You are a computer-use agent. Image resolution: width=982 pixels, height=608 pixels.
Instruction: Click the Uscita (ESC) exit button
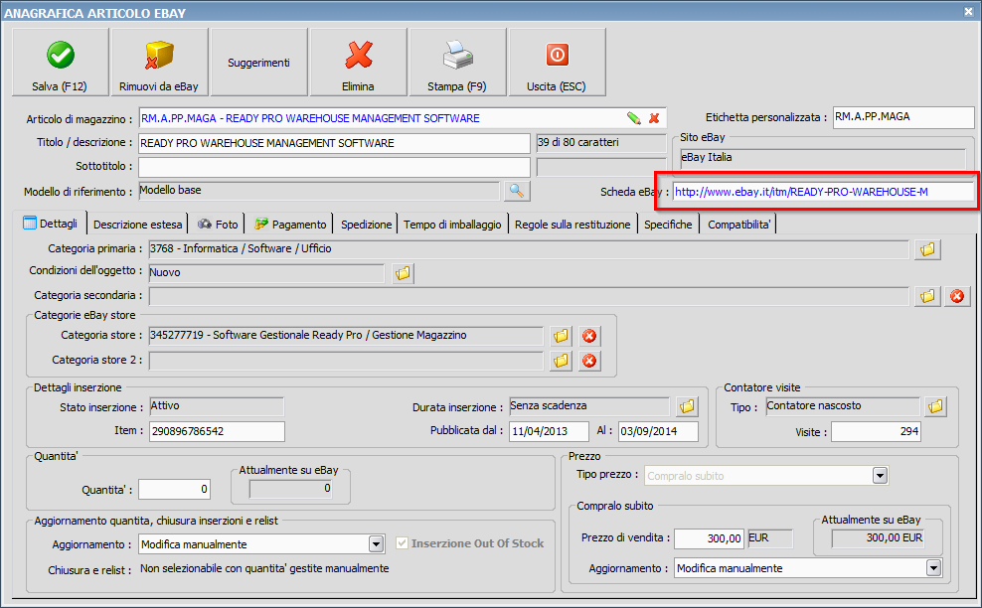tap(557, 62)
